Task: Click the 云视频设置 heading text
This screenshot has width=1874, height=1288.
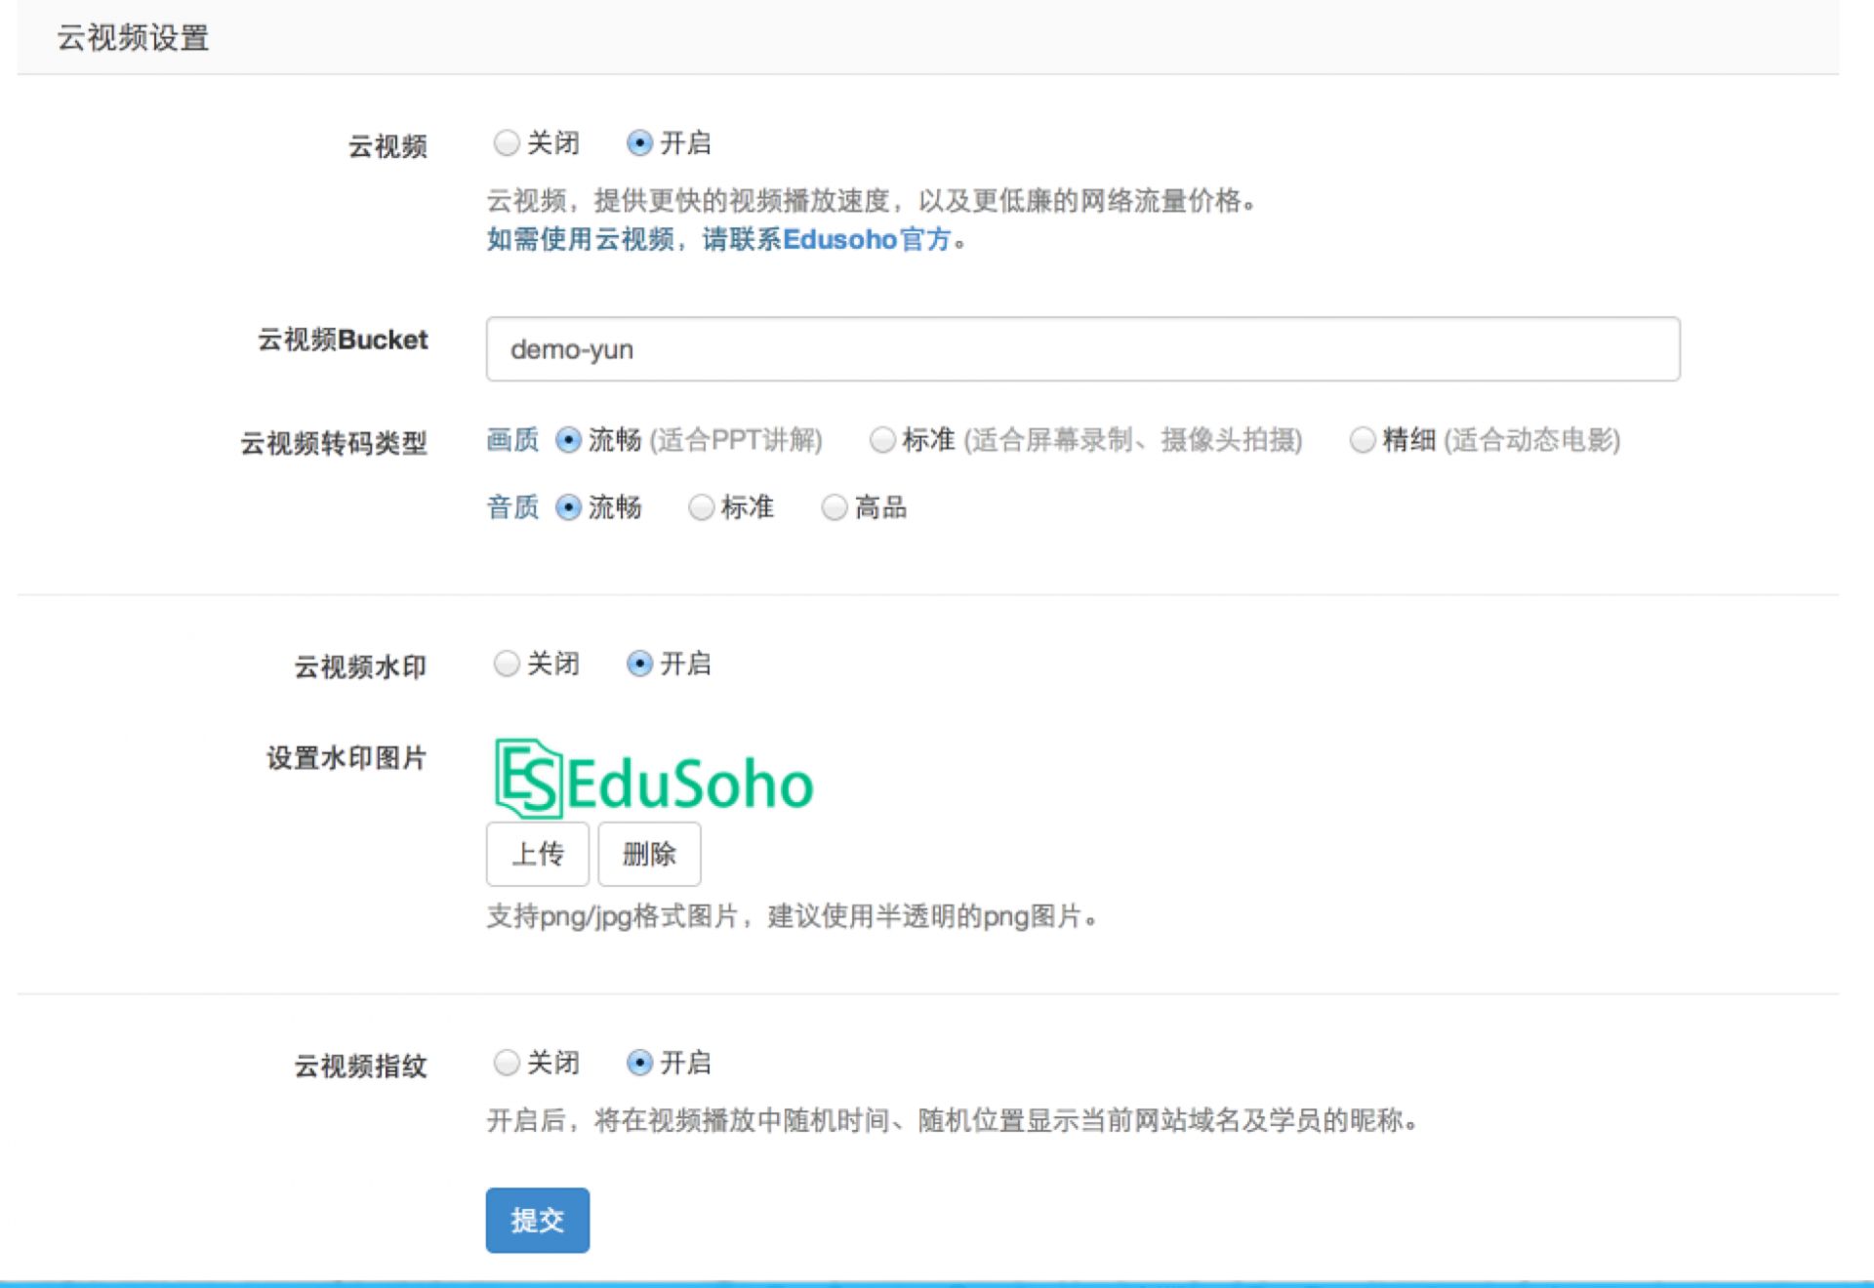Action: [133, 38]
